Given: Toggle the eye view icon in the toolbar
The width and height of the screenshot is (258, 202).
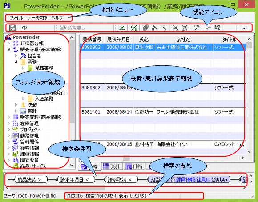Looking at the screenshot, I should point(24,28).
